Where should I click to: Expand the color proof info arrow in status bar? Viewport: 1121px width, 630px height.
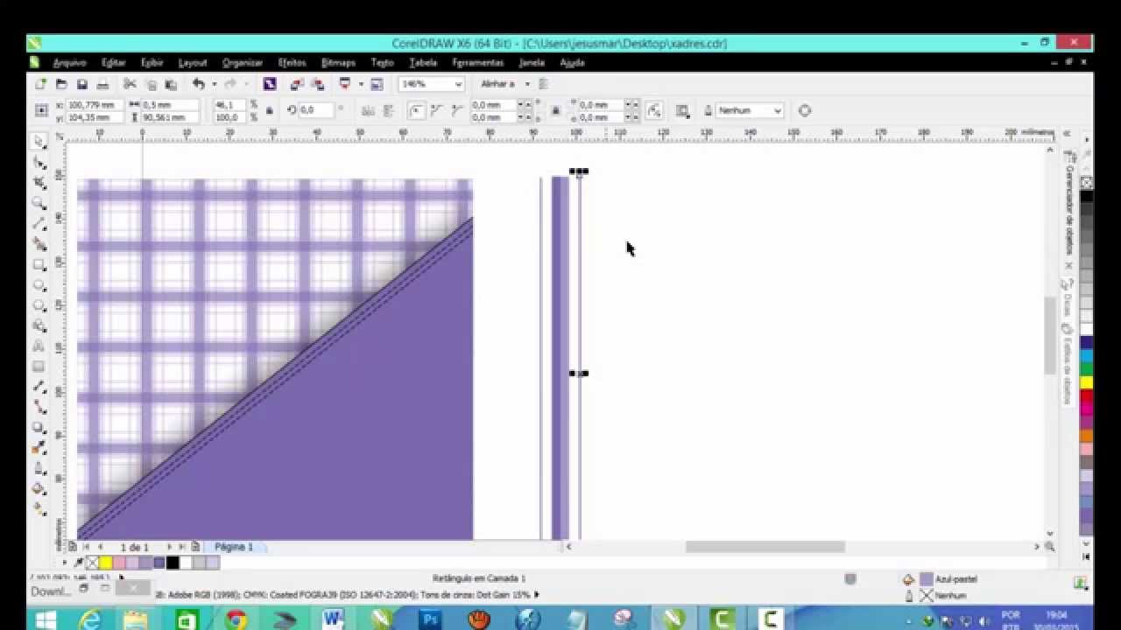pos(536,595)
